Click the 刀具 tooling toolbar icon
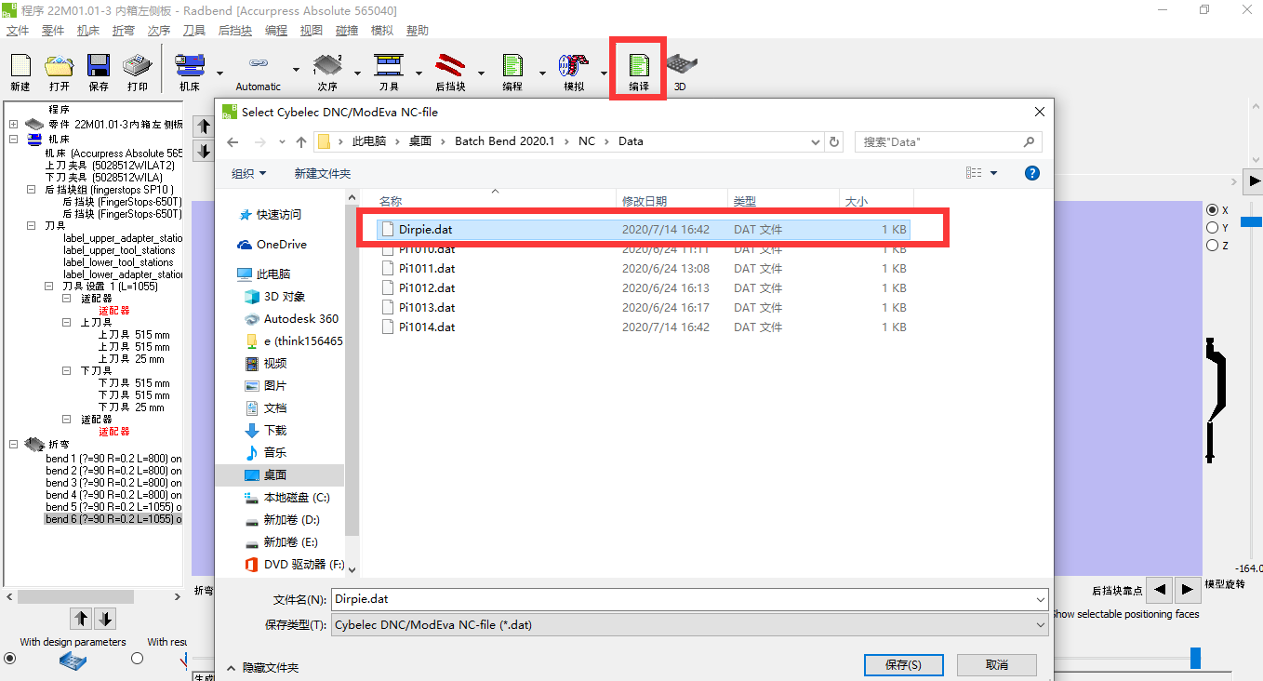The height and width of the screenshot is (681, 1263). point(389,66)
